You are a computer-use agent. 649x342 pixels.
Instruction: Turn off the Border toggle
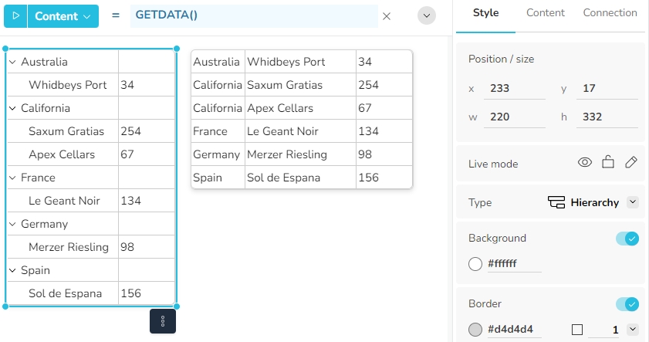627,304
